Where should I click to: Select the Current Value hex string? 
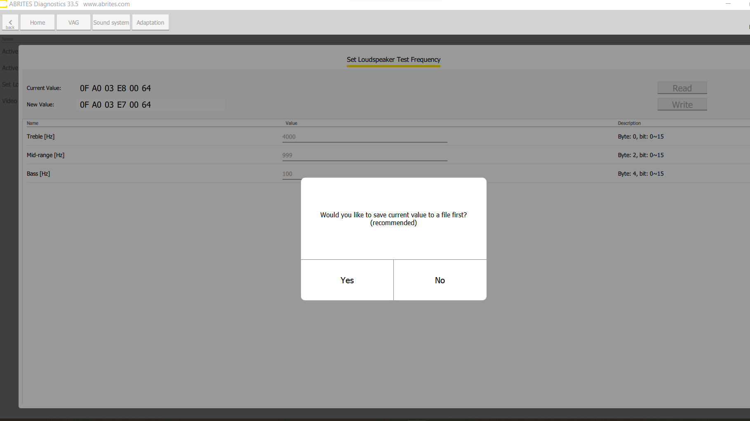pyautogui.click(x=115, y=88)
